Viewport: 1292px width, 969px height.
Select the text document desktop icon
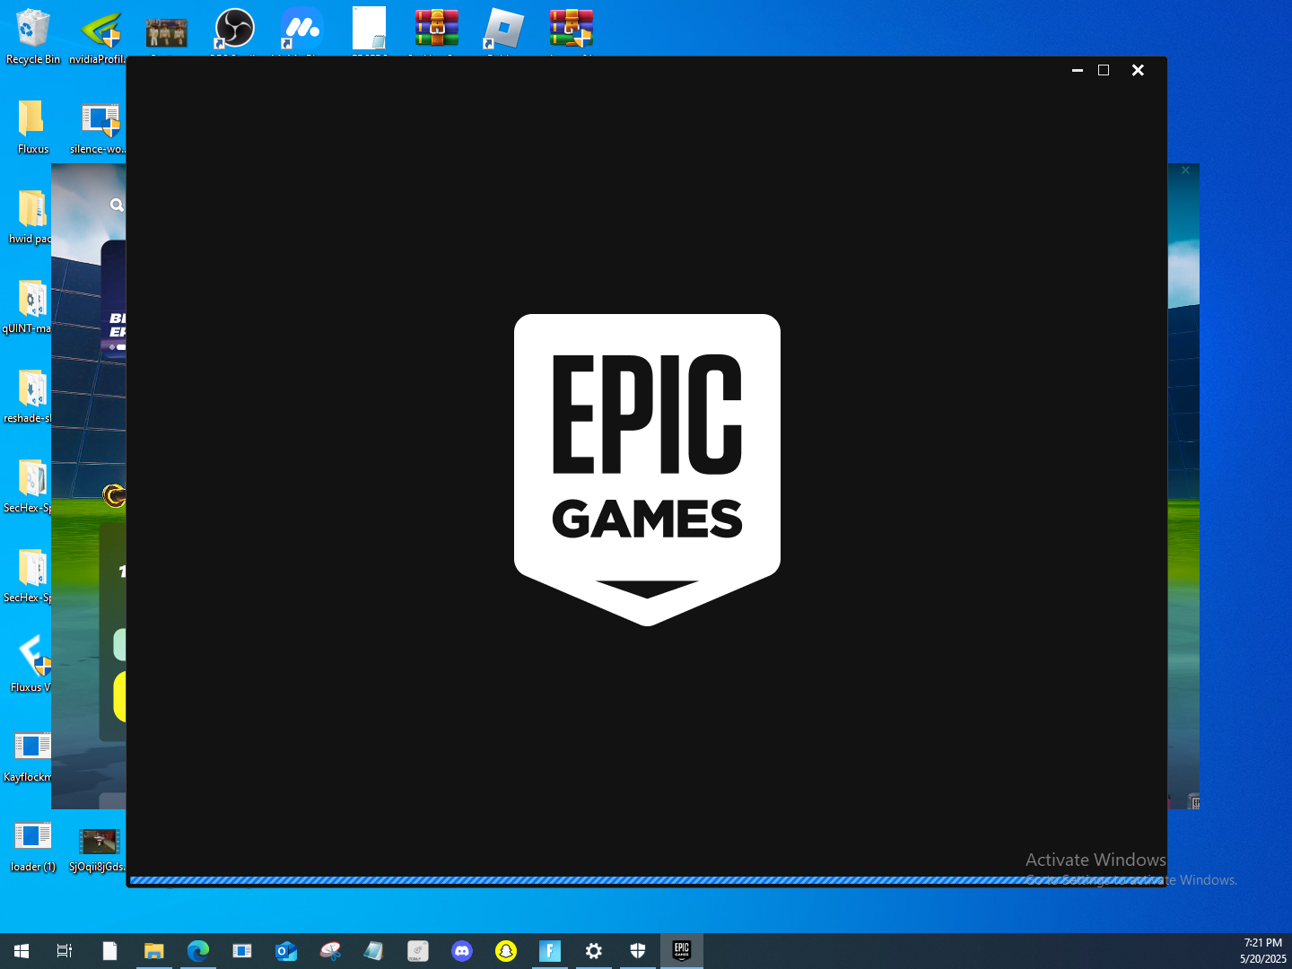click(369, 30)
